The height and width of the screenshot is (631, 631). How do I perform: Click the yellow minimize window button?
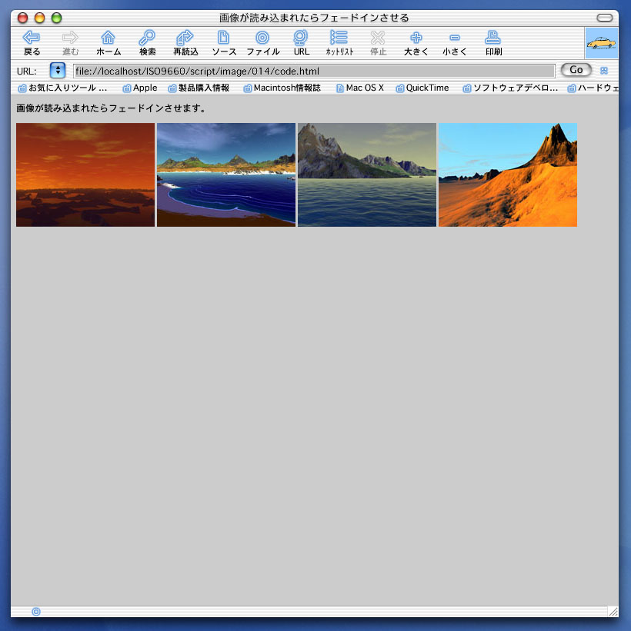click(39, 18)
